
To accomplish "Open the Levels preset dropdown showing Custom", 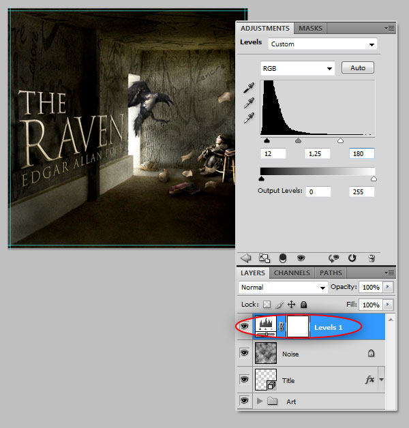I will pos(322,44).
